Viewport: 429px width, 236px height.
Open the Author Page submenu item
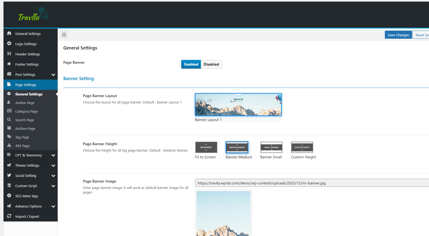point(25,103)
